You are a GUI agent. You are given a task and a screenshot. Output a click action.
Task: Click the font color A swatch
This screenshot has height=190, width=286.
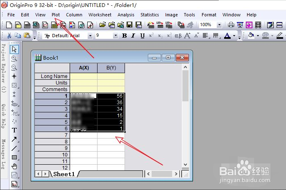[x=227, y=36]
